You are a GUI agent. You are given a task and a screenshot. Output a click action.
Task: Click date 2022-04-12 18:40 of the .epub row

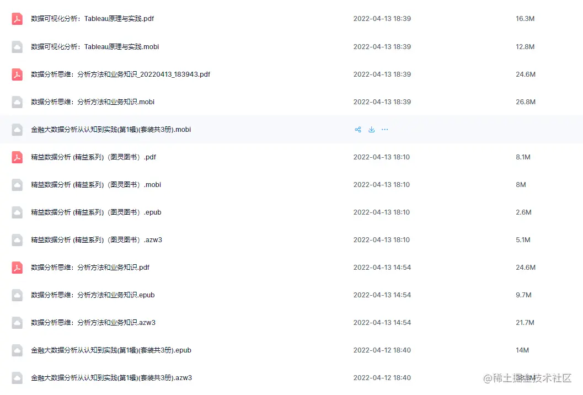(382, 350)
